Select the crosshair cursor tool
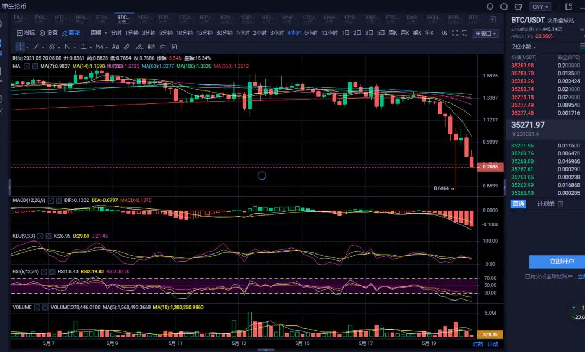The image size is (585, 352). [20, 47]
